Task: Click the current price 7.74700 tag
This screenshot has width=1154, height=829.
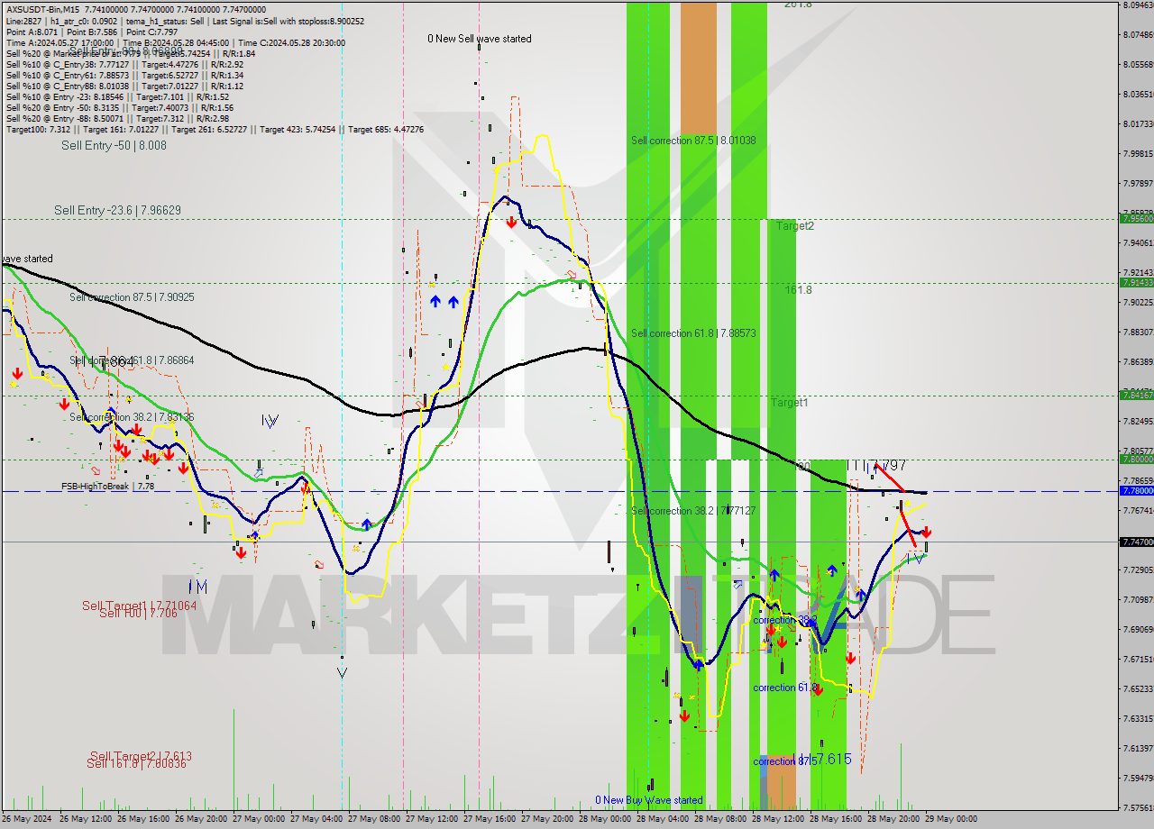Action: tap(1135, 542)
